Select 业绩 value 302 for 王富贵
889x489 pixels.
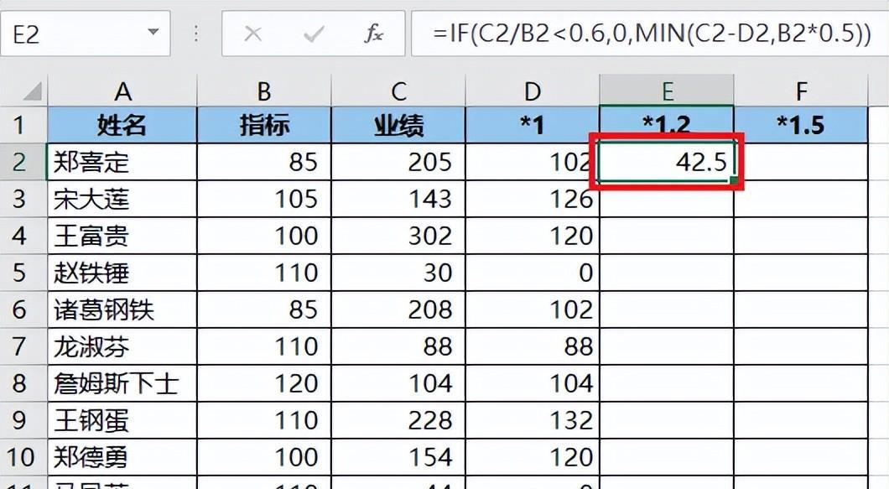398,236
